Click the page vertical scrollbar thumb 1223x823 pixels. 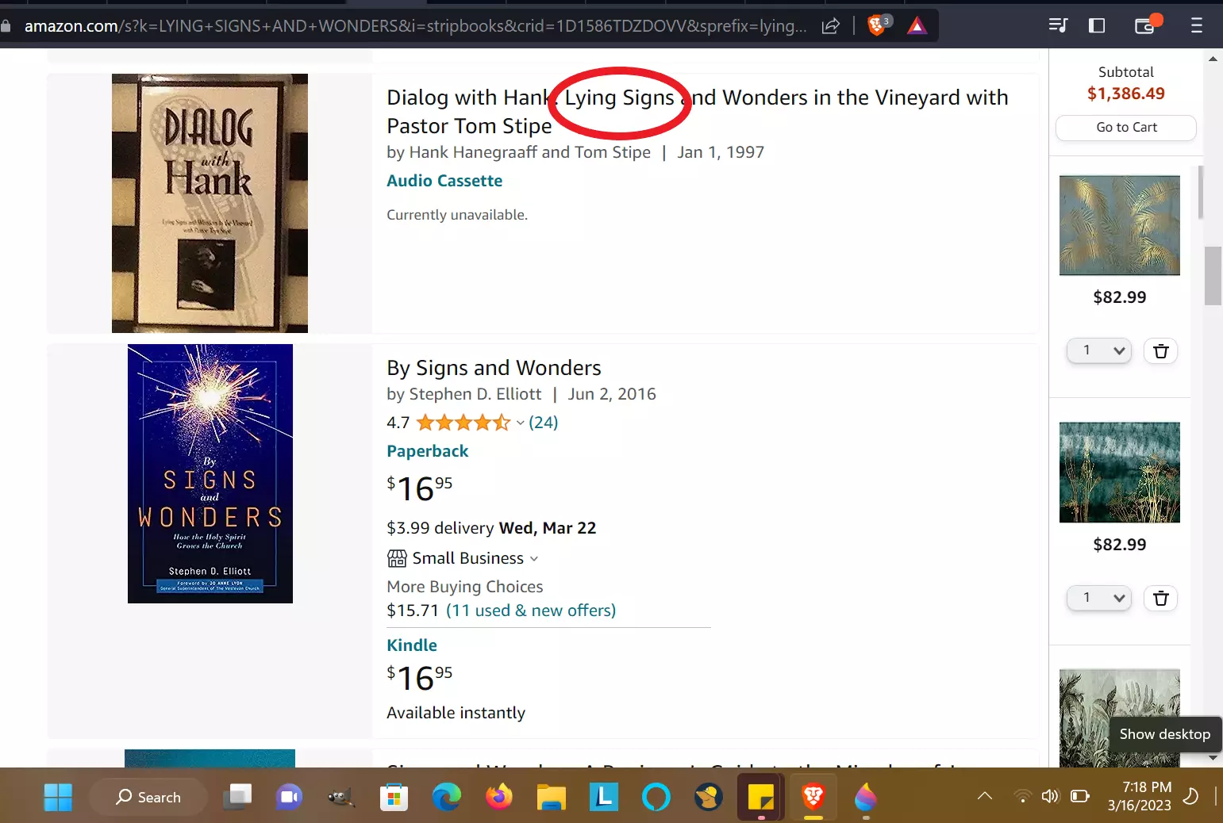[x=1213, y=276]
